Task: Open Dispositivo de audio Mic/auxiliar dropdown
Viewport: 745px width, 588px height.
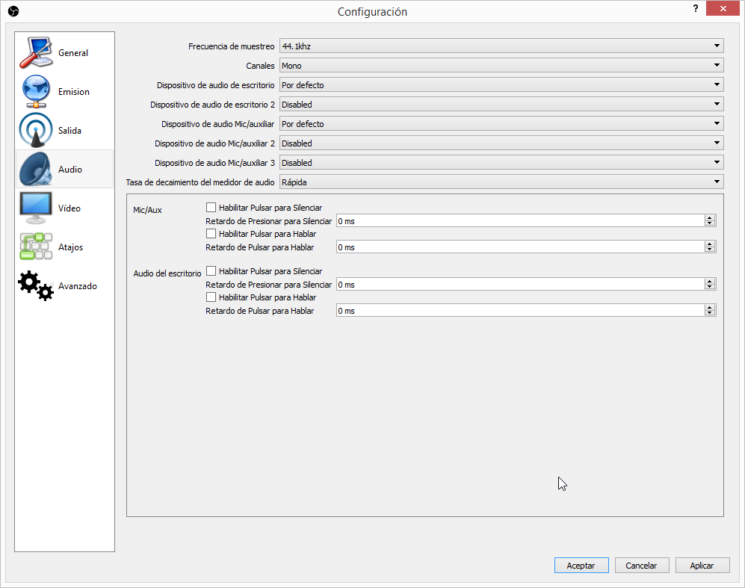Action: click(501, 124)
